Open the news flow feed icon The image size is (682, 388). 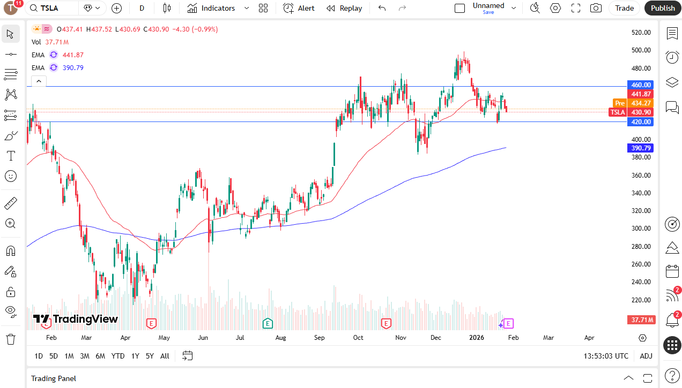click(x=672, y=295)
